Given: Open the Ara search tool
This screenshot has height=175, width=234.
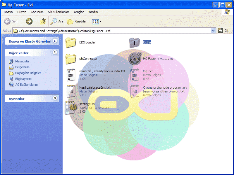Looking at the screenshot, I should (57, 21).
